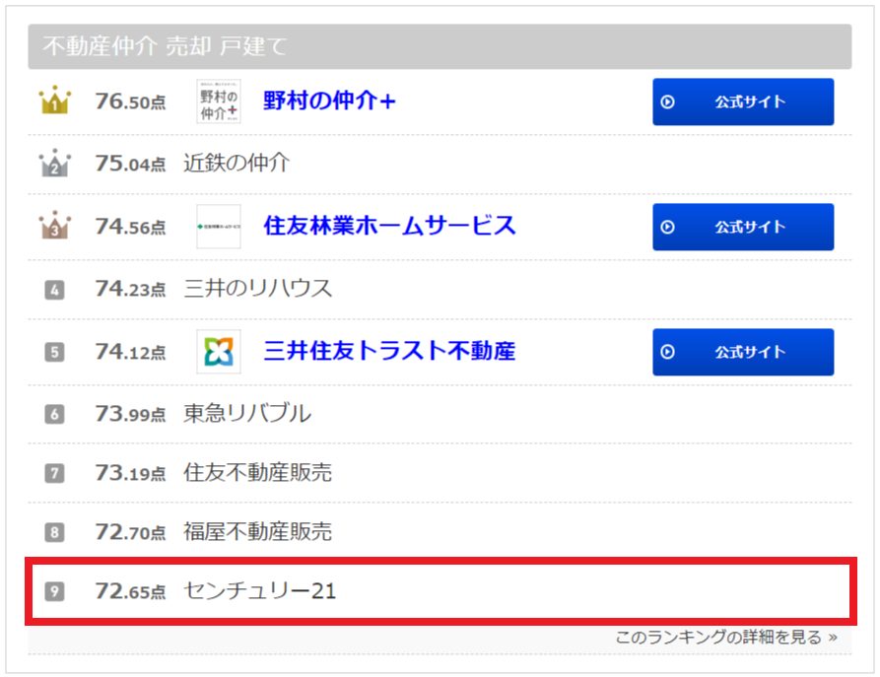Click the rank 9 badge icon
Viewport: 880px width, 677px height.
[x=54, y=591]
